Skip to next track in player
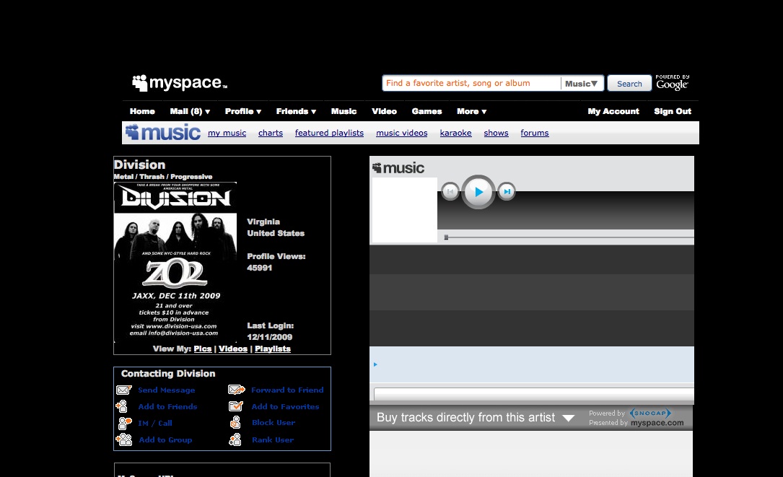 tap(507, 191)
